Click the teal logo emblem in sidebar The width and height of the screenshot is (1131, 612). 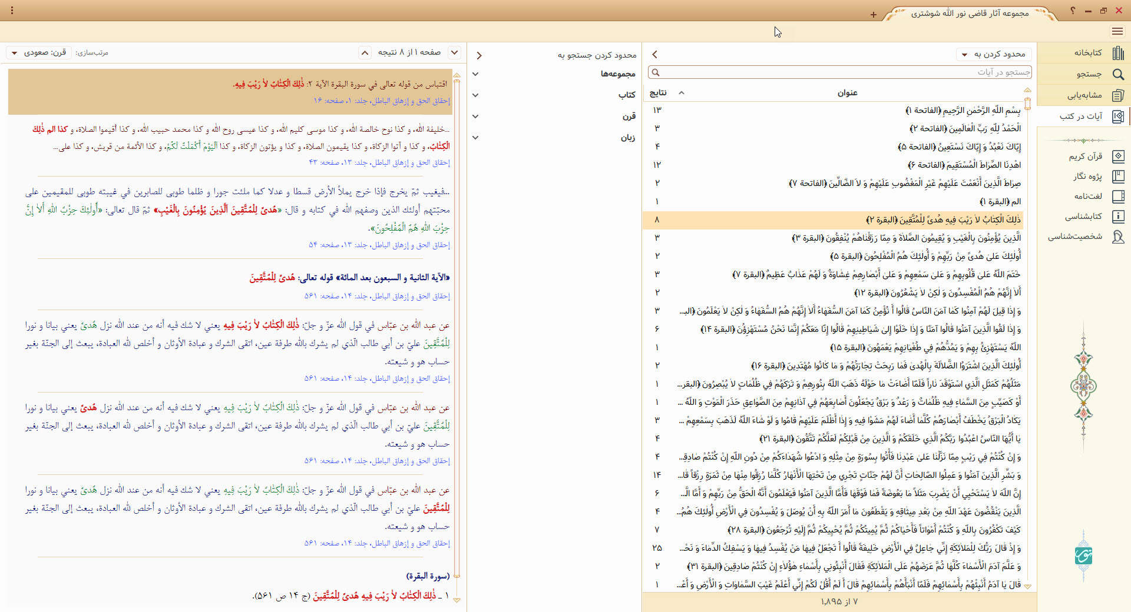(x=1083, y=555)
